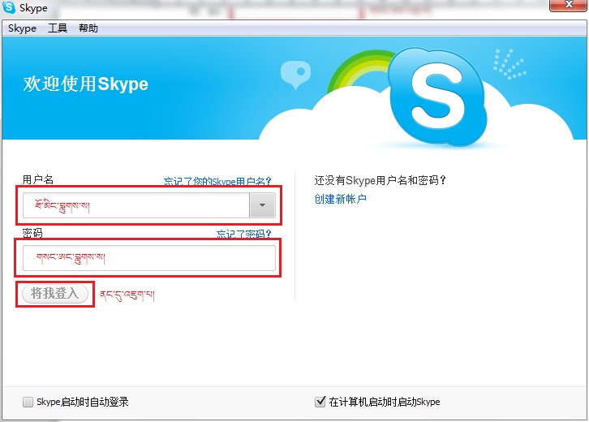
Task: Close the Skype window
Action: (x=568, y=5)
